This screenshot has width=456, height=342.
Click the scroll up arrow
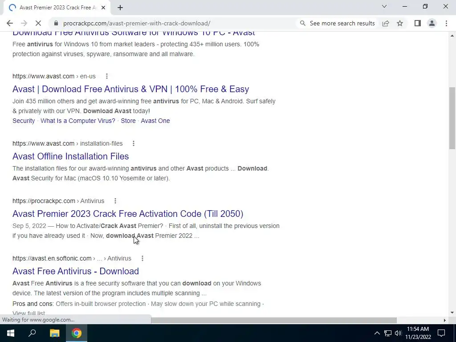(x=452, y=36)
